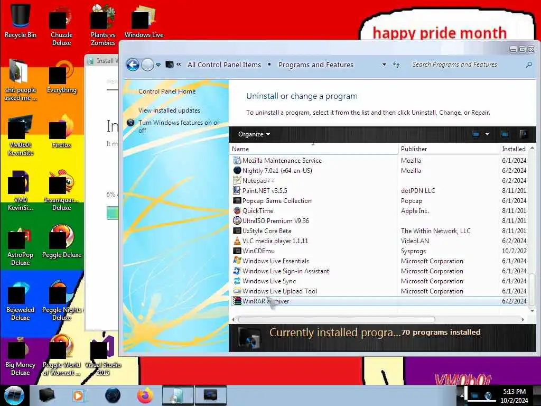
Task: Open View installed updates link
Action: click(x=169, y=110)
